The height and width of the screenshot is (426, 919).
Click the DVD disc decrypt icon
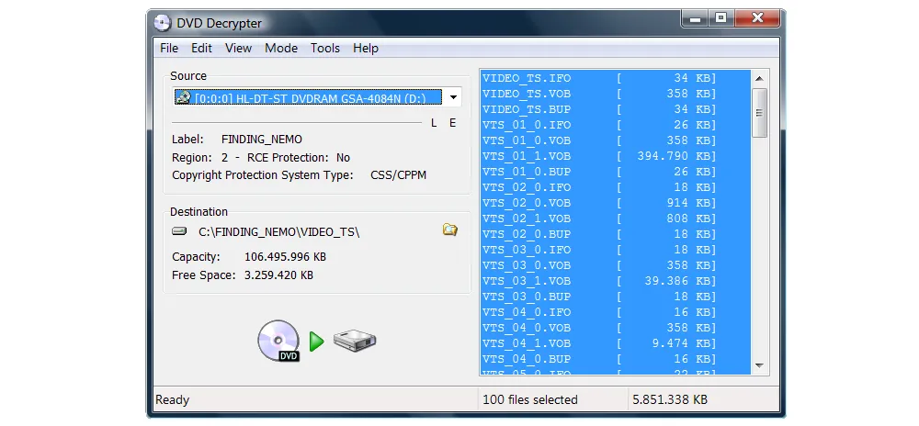tap(279, 341)
